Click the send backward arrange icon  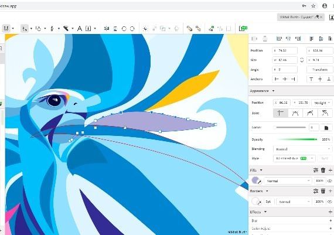(x=198, y=29)
